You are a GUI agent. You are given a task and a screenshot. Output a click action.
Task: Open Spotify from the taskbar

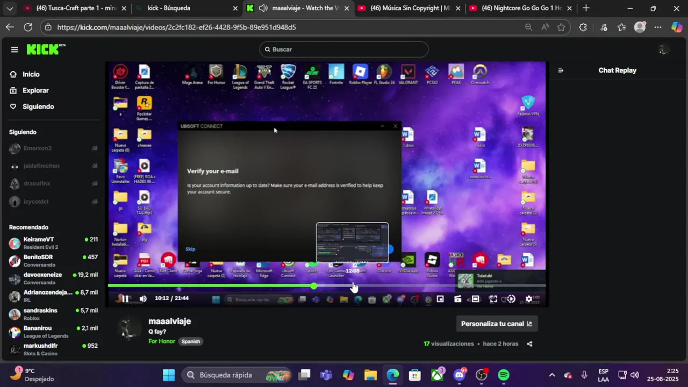pos(504,375)
